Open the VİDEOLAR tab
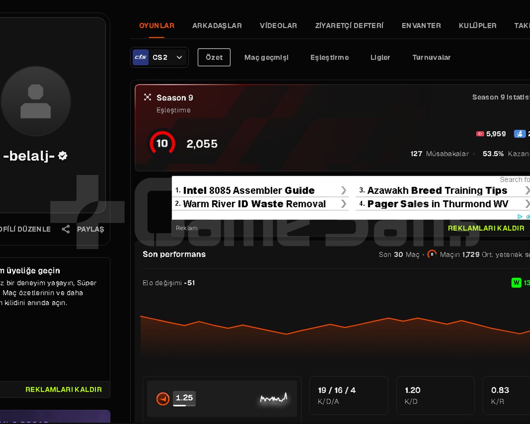The width and height of the screenshot is (530, 424). [278, 26]
